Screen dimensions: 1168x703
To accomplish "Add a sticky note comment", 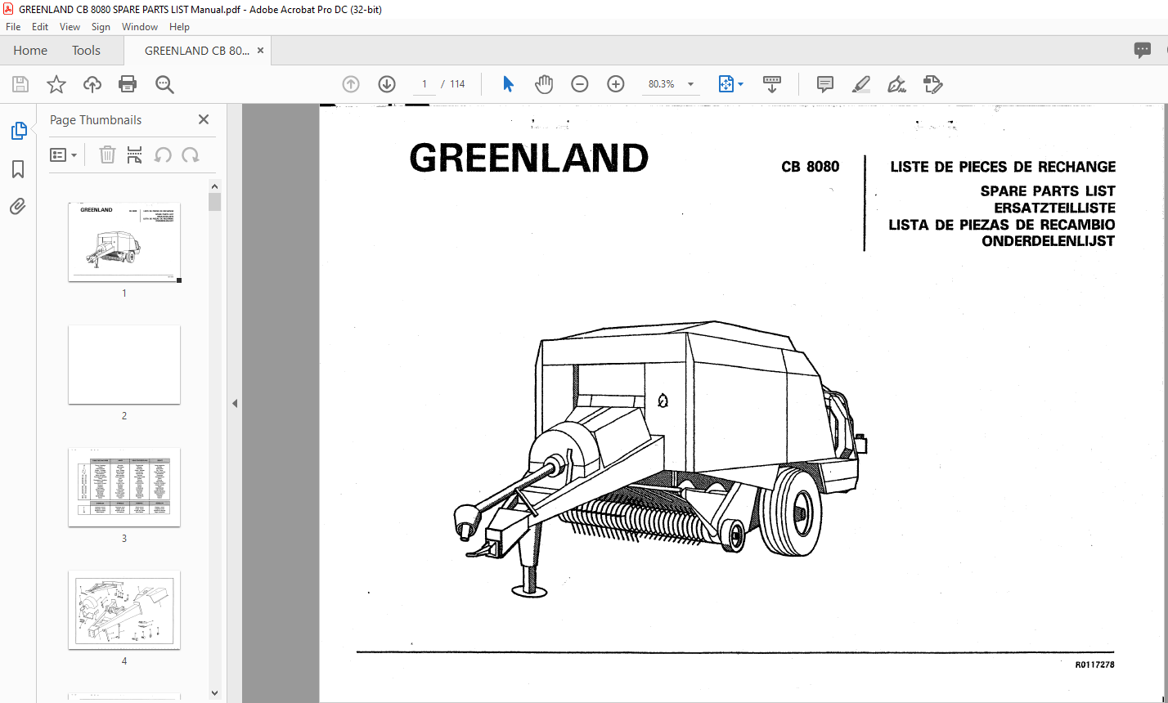I will click(825, 84).
